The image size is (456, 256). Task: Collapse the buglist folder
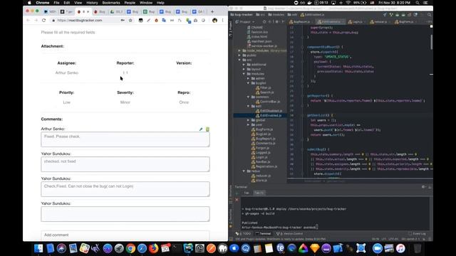(248, 83)
